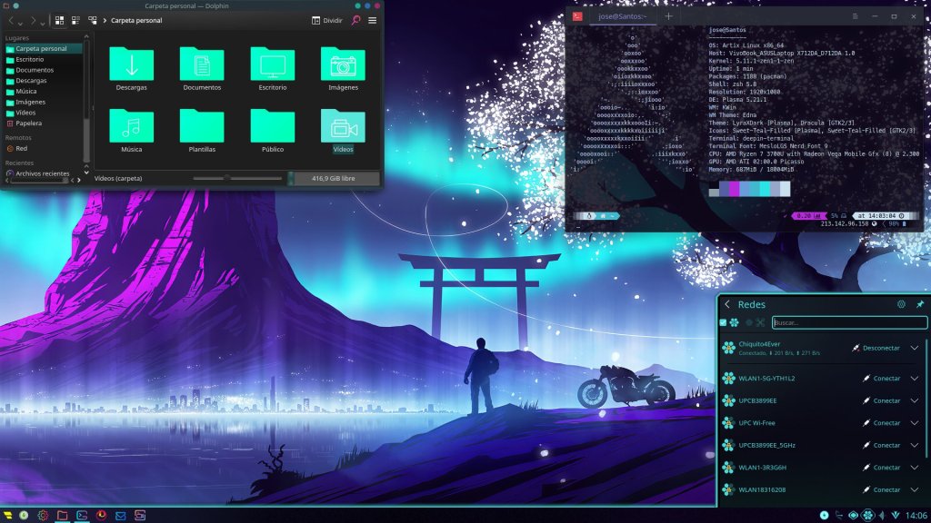Toggle airplane mode in the Redes panel
931x523 pixels.
(x=759, y=322)
